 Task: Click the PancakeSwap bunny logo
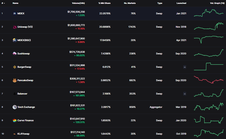click(x=15, y=80)
